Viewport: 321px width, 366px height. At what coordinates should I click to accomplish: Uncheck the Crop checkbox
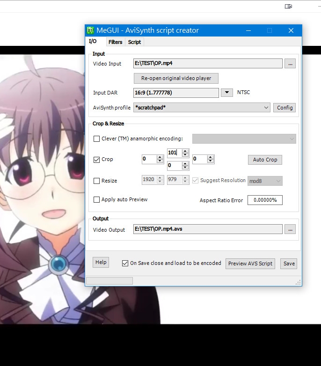[x=96, y=160]
